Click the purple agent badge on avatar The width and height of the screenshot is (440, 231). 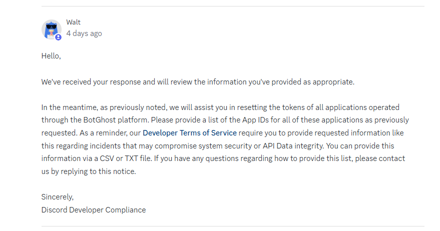[x=58, y=37]
